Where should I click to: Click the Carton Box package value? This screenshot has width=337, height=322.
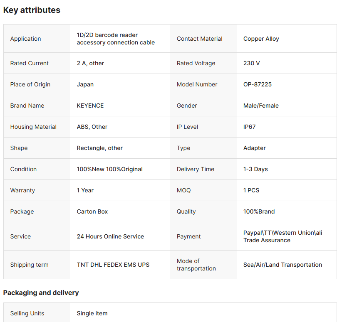pos(92,211)
